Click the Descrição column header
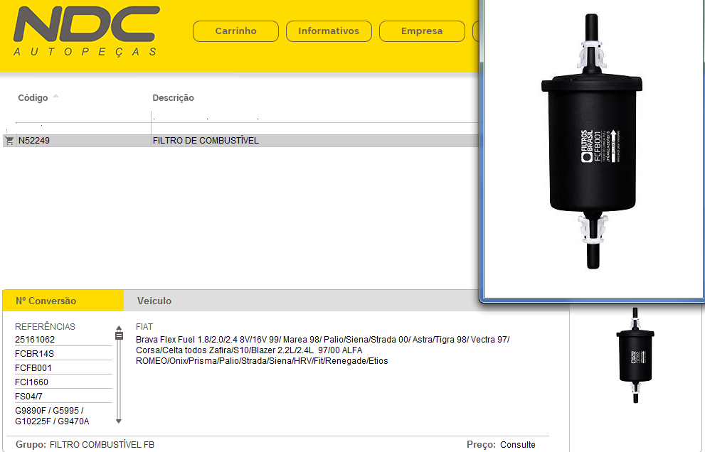This screenshot has width=705, height=452. click(x=173, y=97)
